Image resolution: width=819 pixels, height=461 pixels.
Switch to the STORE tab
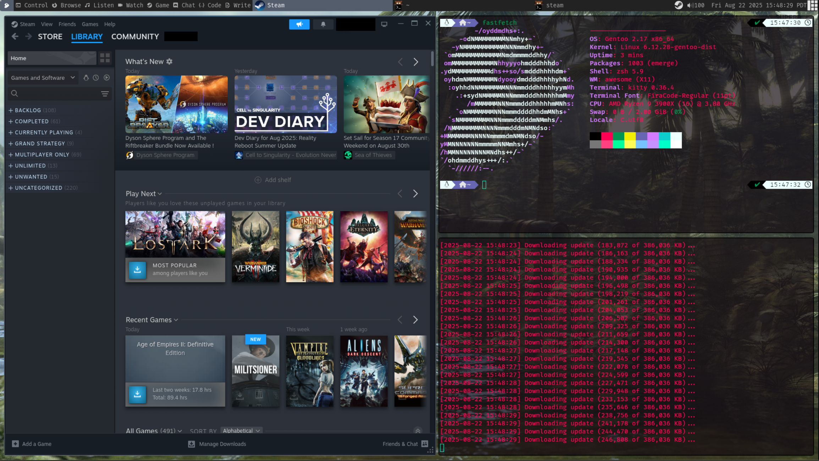coord(50,37)
